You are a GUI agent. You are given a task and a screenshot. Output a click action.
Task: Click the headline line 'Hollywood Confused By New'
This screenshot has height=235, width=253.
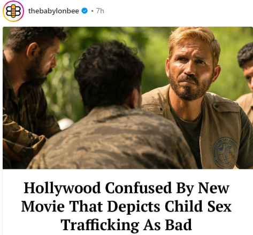click(x=126, y=188)
